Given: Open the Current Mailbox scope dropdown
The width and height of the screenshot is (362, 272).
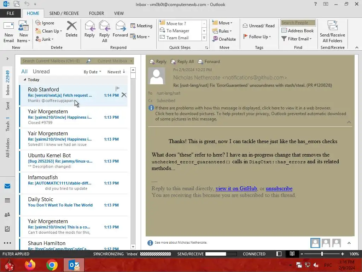Looking at the screenshot, I should coord(115,61).
